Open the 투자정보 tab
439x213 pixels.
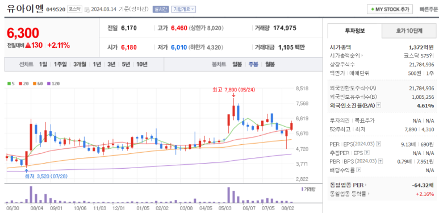coord(355,31)
